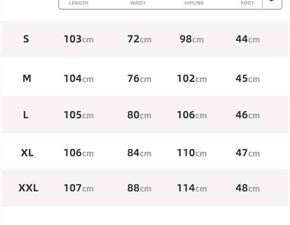Click the icon right of FOOT header
The image size is (290, 225).
271,2
